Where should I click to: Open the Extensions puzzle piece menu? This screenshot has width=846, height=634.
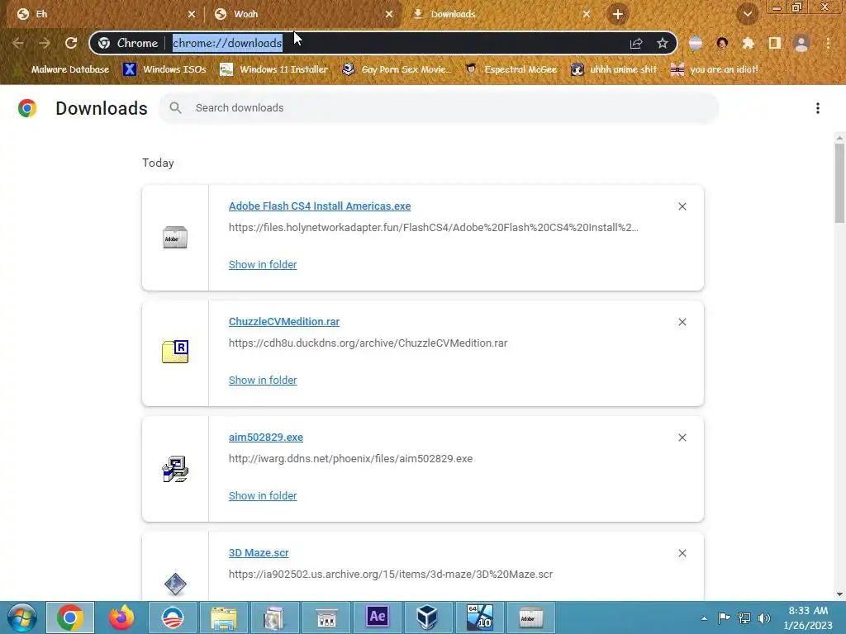click(749, 43)
